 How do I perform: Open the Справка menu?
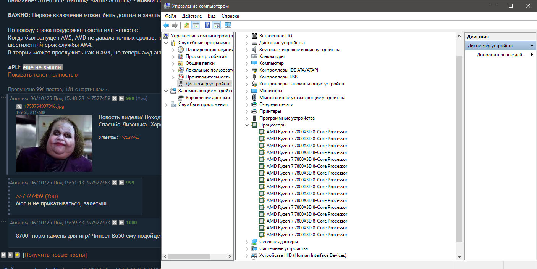[x=230, y=16]
